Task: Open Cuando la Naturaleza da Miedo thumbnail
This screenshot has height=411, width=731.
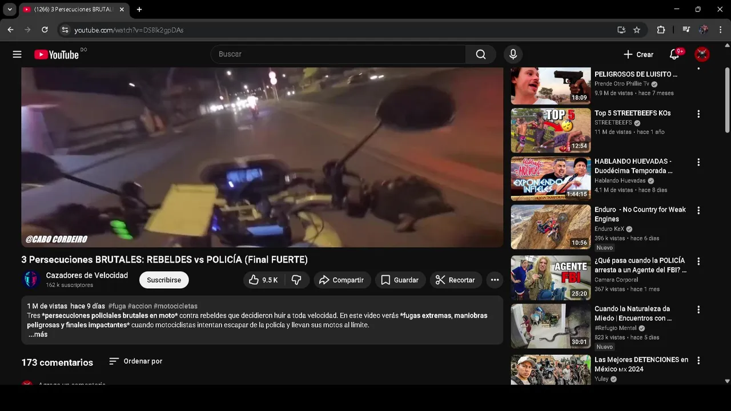Action: (551, 326)
